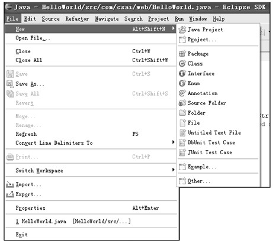The image size is (273, 244).
Task: Click the Example... wizard icon
Action: tap(182, 167)
